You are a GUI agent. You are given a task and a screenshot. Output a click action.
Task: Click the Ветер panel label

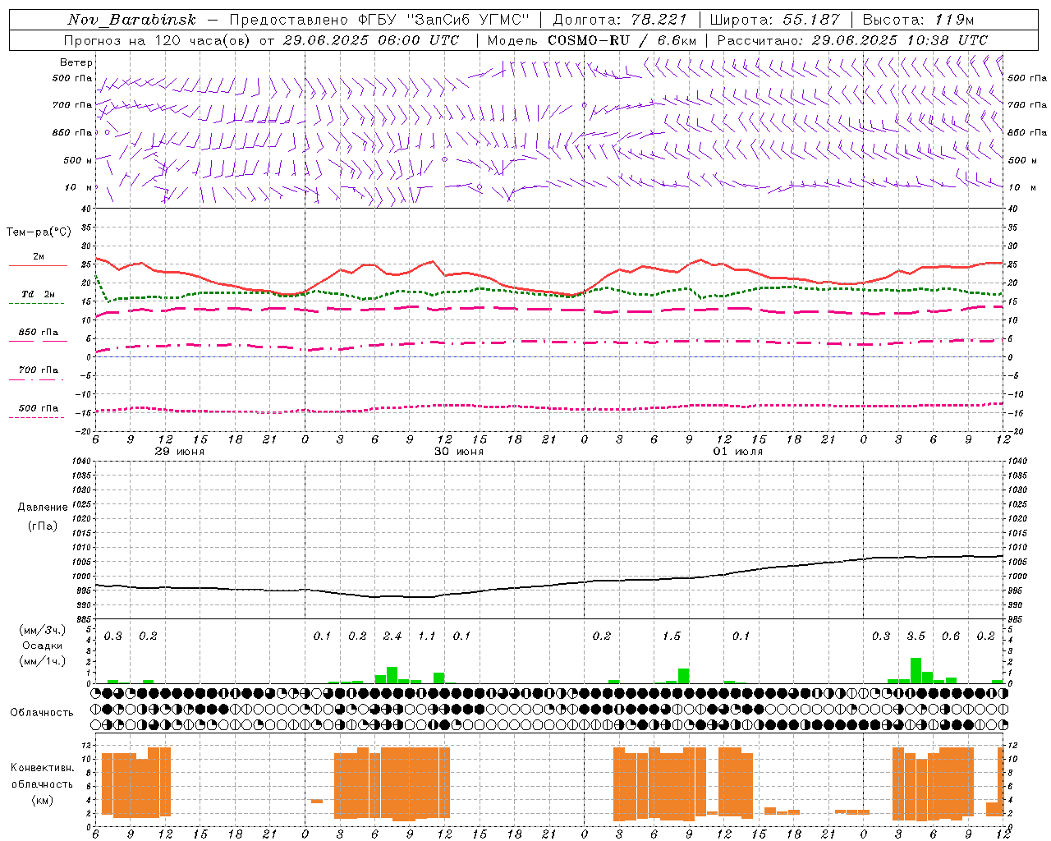[x=76, y=62]
